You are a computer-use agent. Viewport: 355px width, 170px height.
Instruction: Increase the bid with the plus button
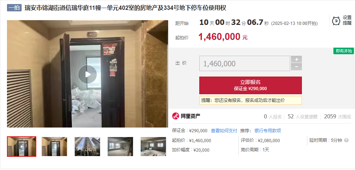pos(296,59)
